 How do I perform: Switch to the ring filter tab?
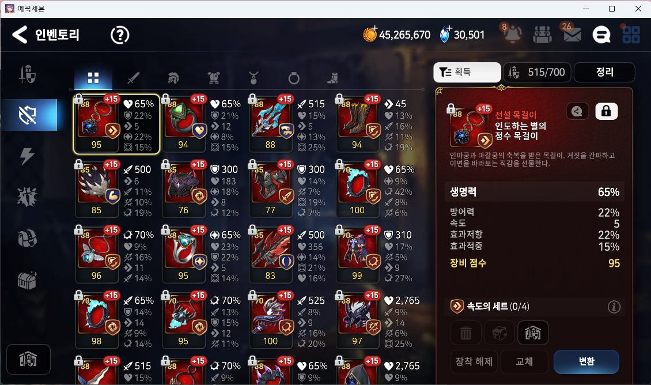(294, 78)
